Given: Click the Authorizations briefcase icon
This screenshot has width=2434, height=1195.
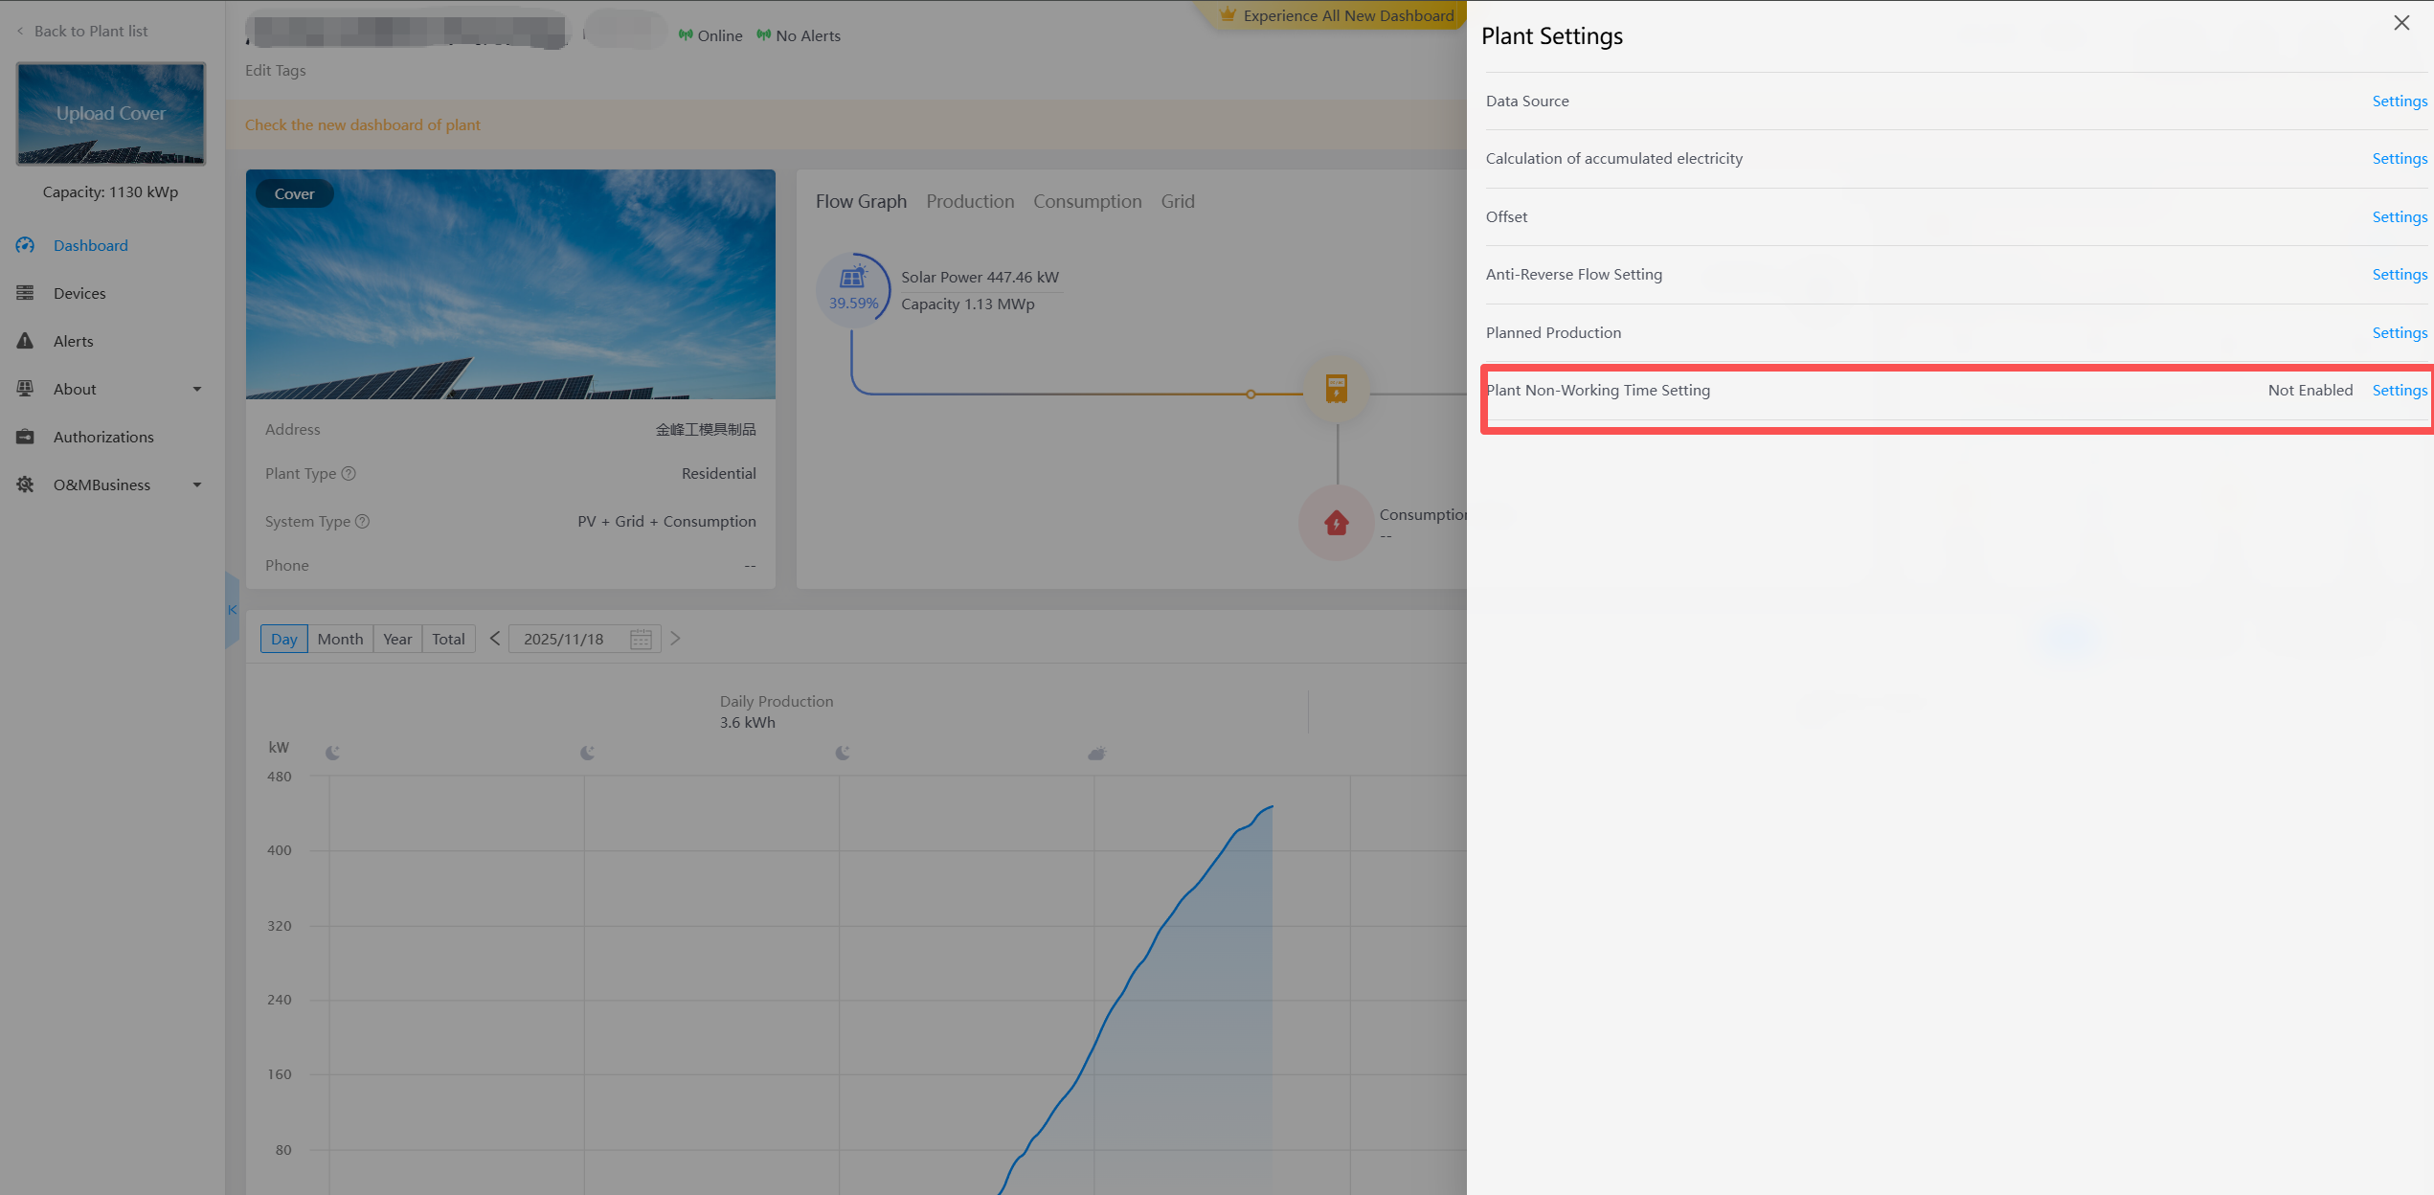Looking at the screenshot, I should 25,437.
